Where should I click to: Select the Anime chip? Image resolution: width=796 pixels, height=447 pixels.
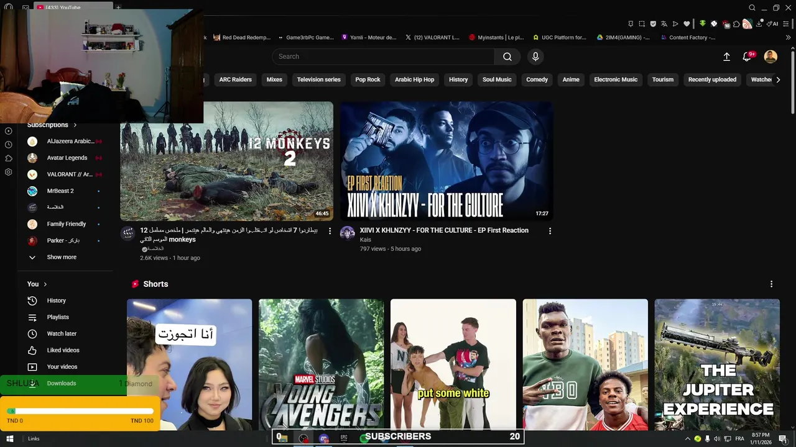click(x=571, y=79)
